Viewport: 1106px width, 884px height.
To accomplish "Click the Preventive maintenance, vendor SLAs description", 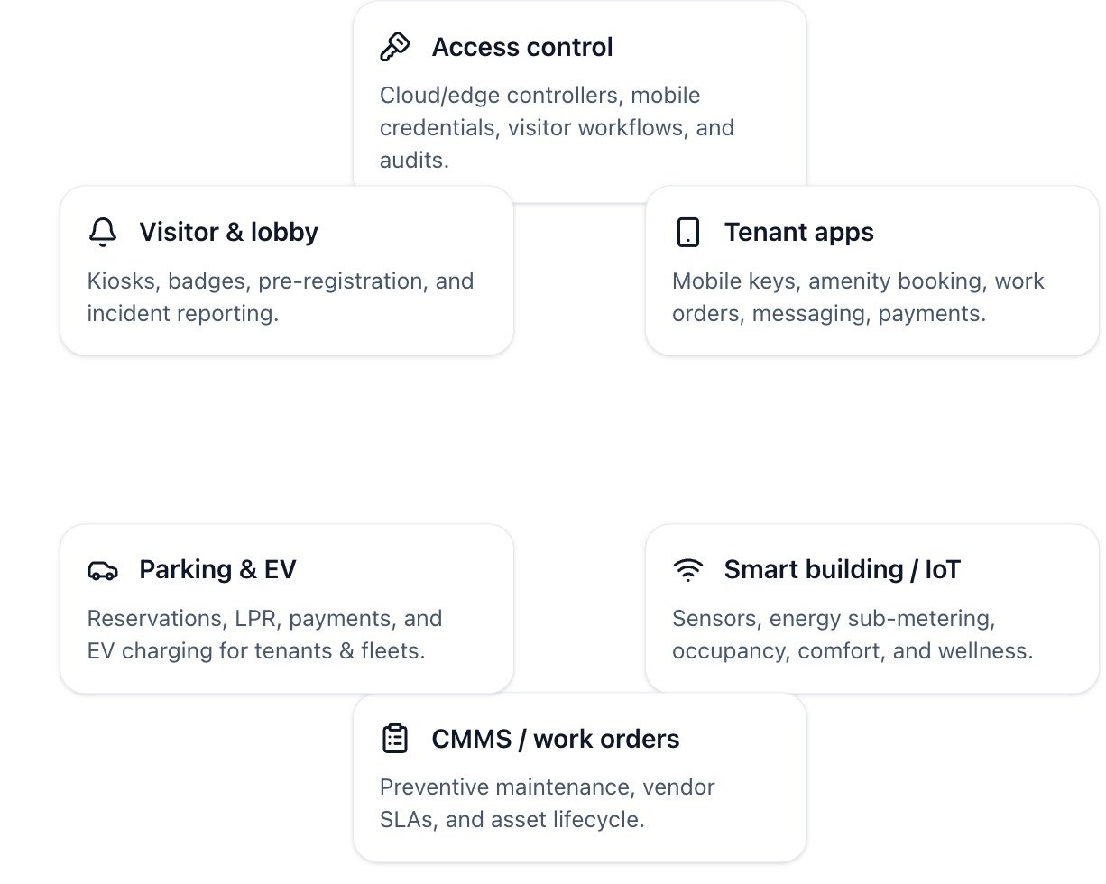I will click(x=547, y=803).
